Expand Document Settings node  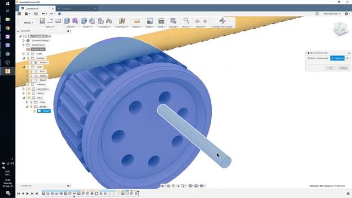pos(23,40)
